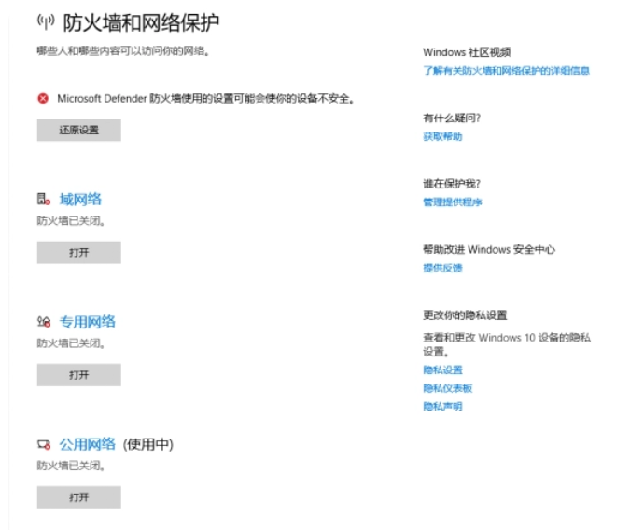Click 防火墙已关闭 status under 公用网络
This screenshot has height=530, width=630.
71,466
